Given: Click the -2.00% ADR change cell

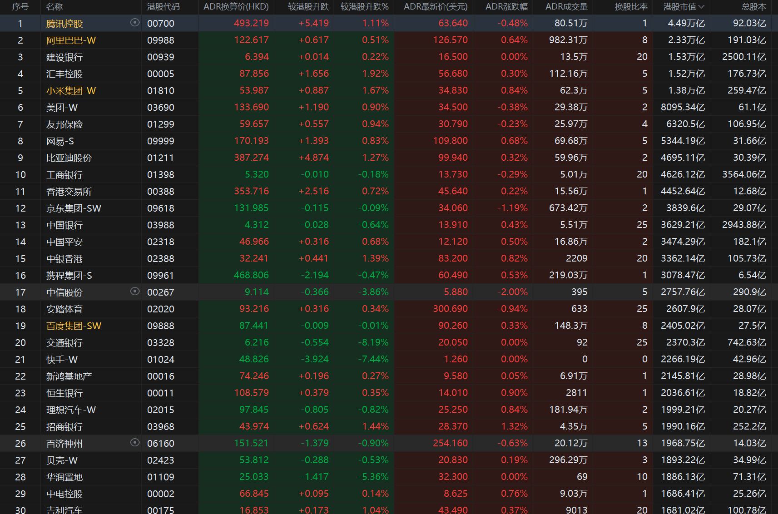Looking at the screenshot, I should (512, 292).
